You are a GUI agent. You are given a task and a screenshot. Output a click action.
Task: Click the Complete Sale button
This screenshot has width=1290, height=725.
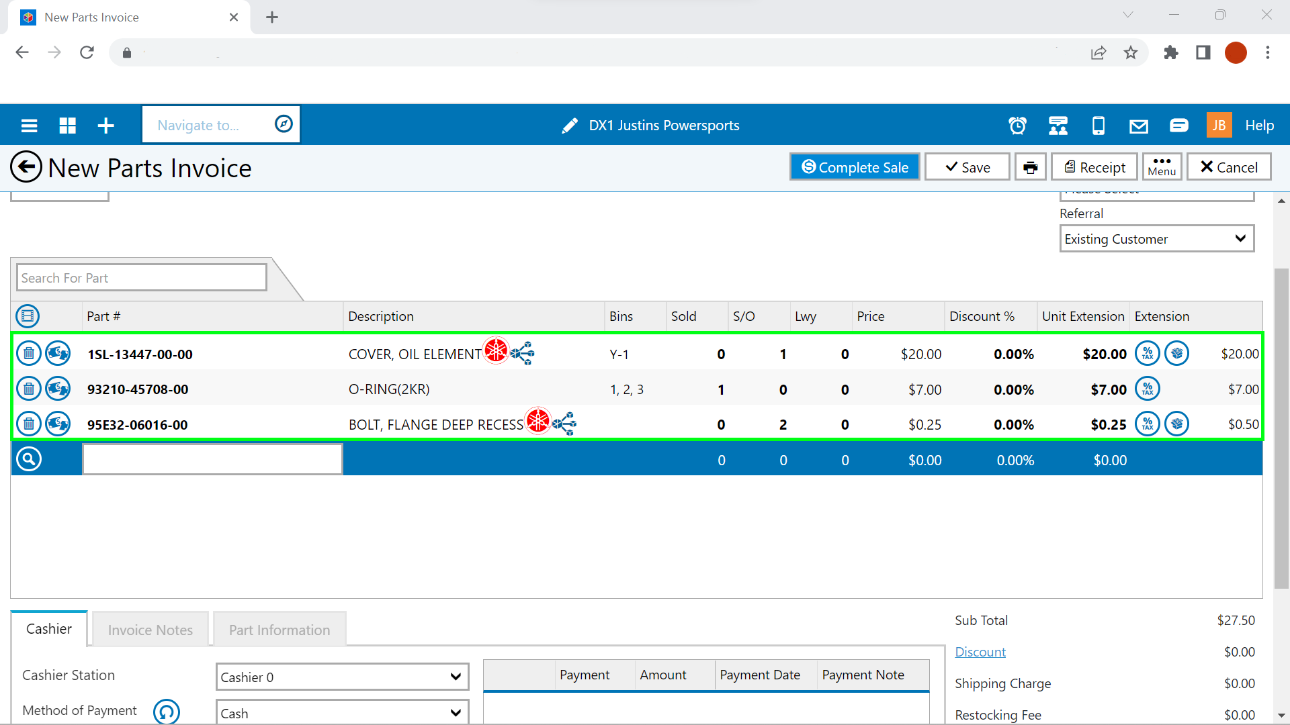pos(855,167)
